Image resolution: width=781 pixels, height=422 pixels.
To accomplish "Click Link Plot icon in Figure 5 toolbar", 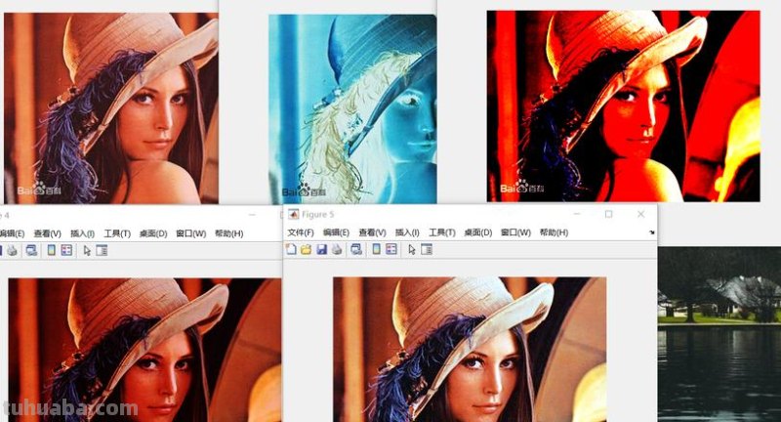I will pyautogui.click(x=356, y=250).
